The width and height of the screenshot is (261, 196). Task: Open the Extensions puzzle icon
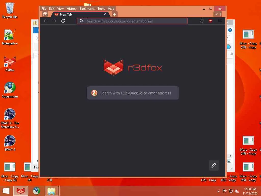coord(201,21)
